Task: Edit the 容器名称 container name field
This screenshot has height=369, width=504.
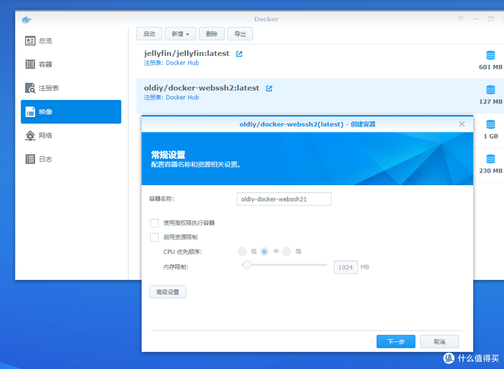Action: pos(284,199)
